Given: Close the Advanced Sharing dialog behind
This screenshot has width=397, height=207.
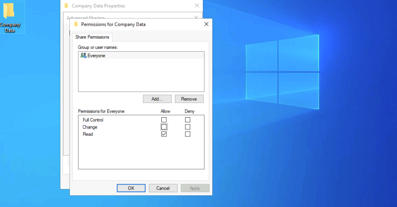Looking at the screenshot, I should click(196, 17).
